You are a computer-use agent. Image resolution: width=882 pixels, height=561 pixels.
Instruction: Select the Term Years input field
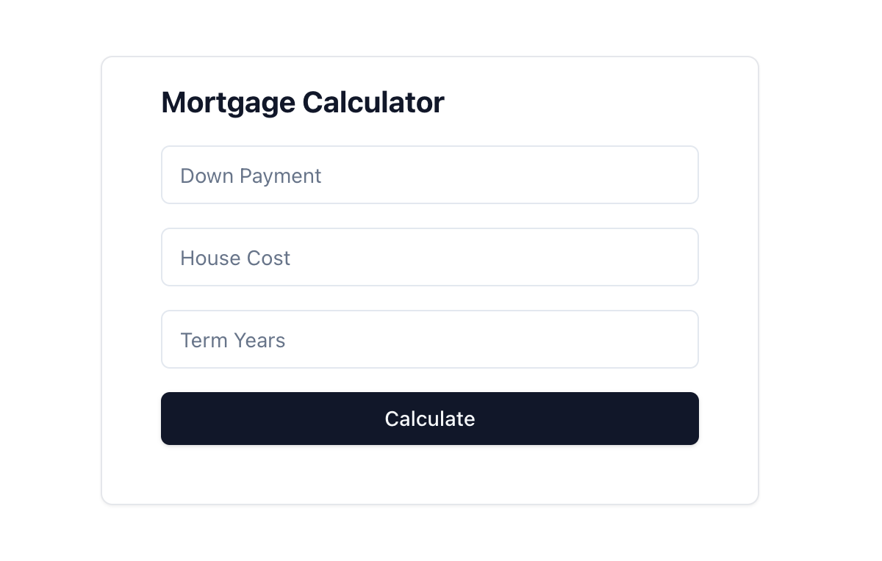430,339
